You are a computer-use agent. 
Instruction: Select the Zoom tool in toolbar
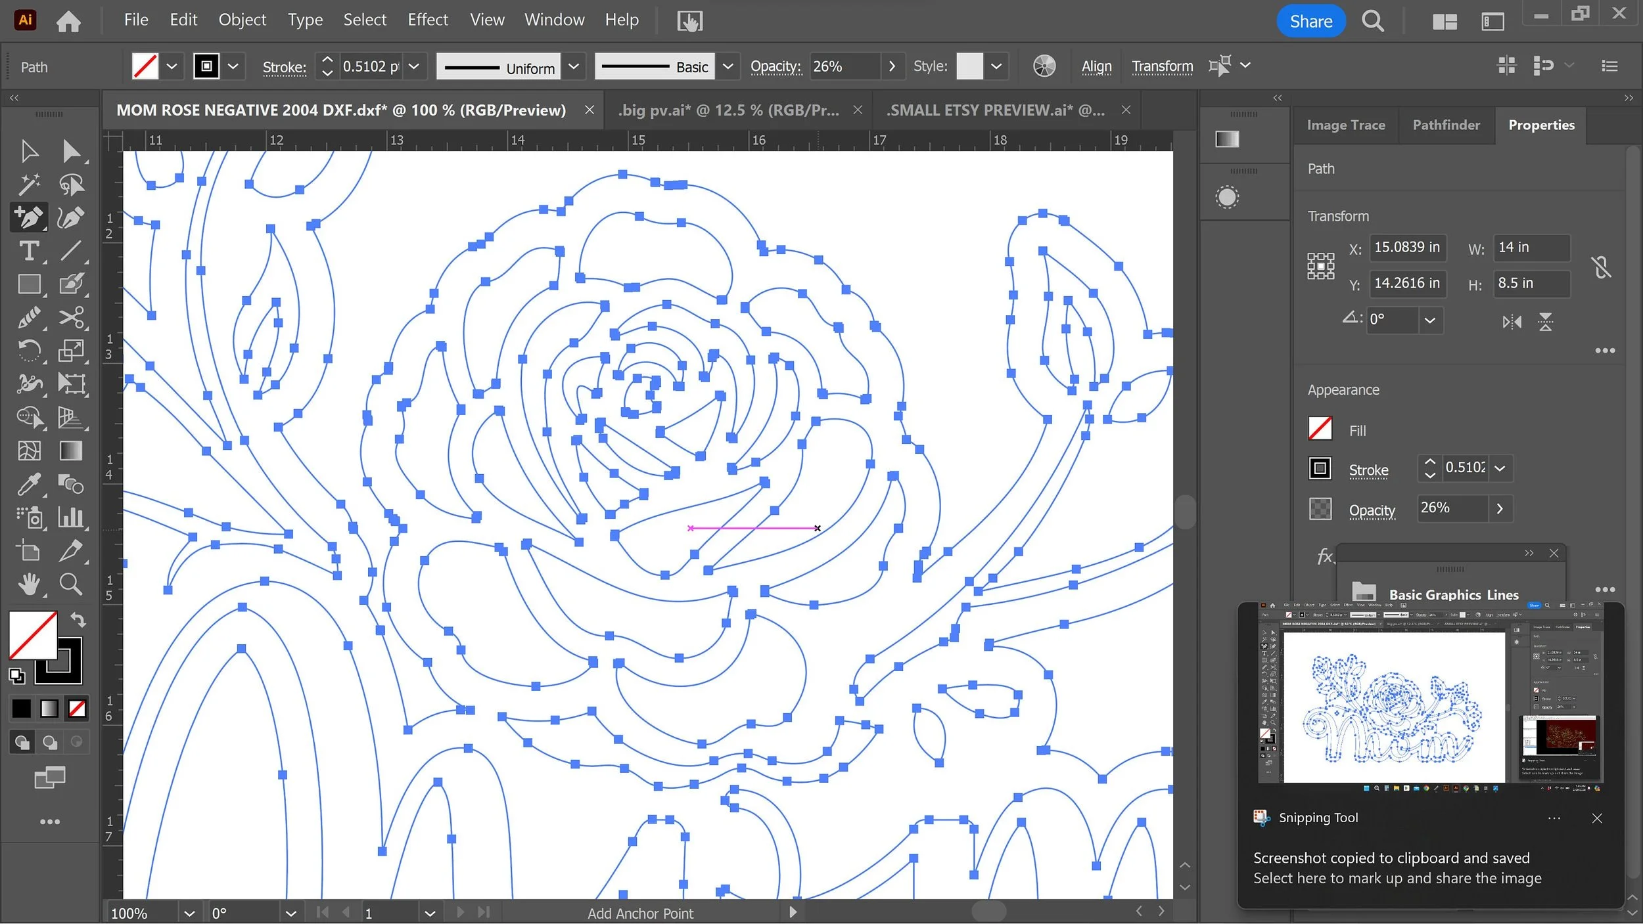tap(71, 584)
